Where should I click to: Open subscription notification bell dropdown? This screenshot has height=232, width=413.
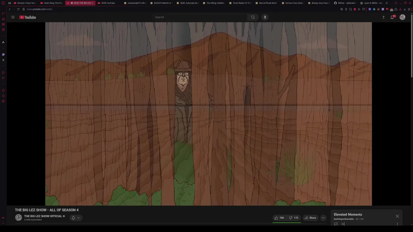pos(76,218)
